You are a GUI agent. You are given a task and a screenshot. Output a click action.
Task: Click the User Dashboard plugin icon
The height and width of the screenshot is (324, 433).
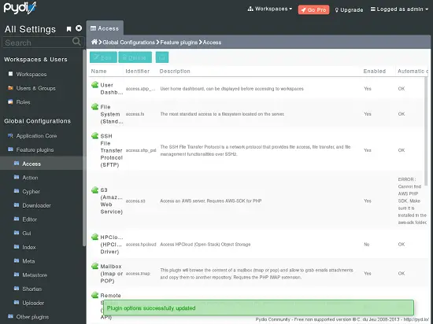point(94,85)
